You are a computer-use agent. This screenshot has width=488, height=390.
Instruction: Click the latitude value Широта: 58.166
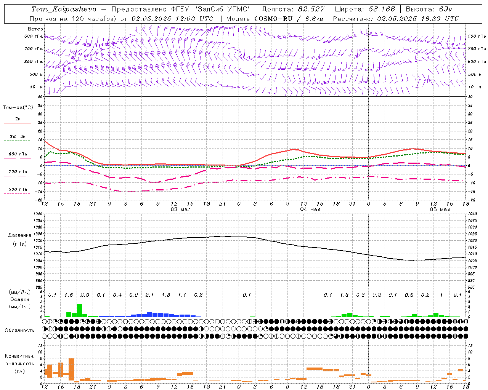[365, 9]
